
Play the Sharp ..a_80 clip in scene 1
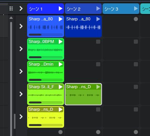[61, 19]
